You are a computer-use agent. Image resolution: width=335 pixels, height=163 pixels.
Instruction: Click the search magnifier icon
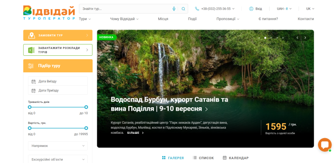[x=183, y=9]
